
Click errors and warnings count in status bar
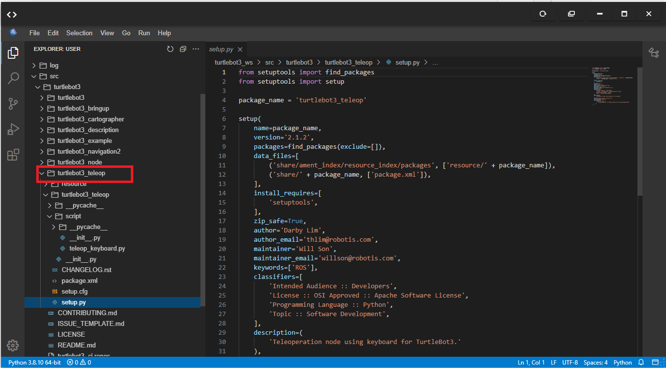point(79,363)
